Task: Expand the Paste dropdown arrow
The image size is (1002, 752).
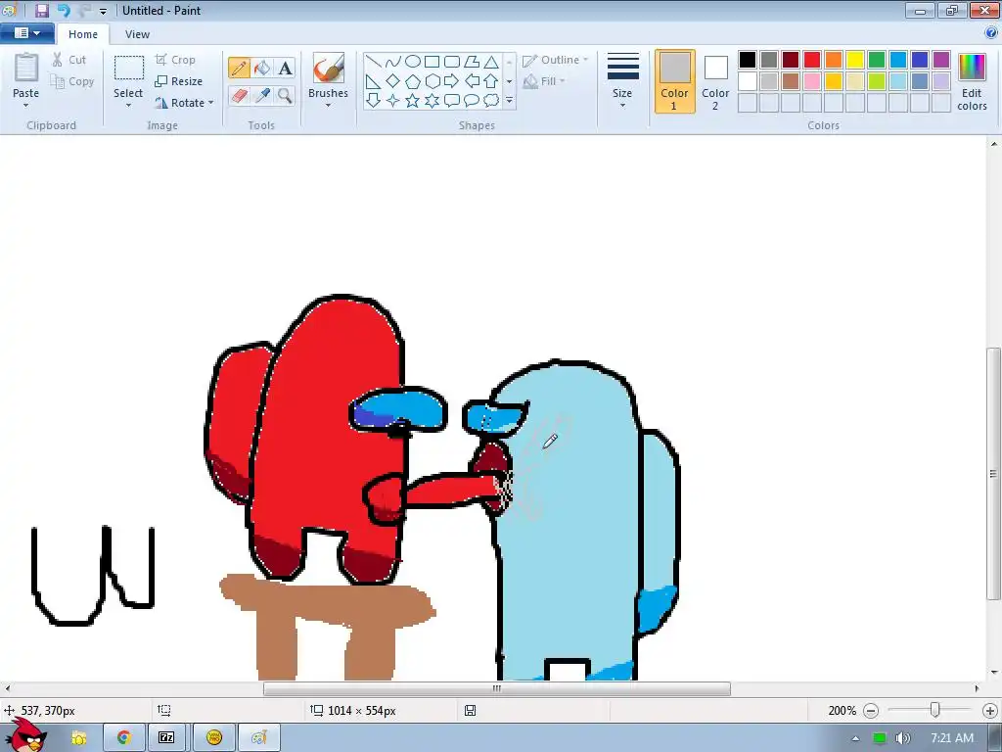Action: pos(25,105)
